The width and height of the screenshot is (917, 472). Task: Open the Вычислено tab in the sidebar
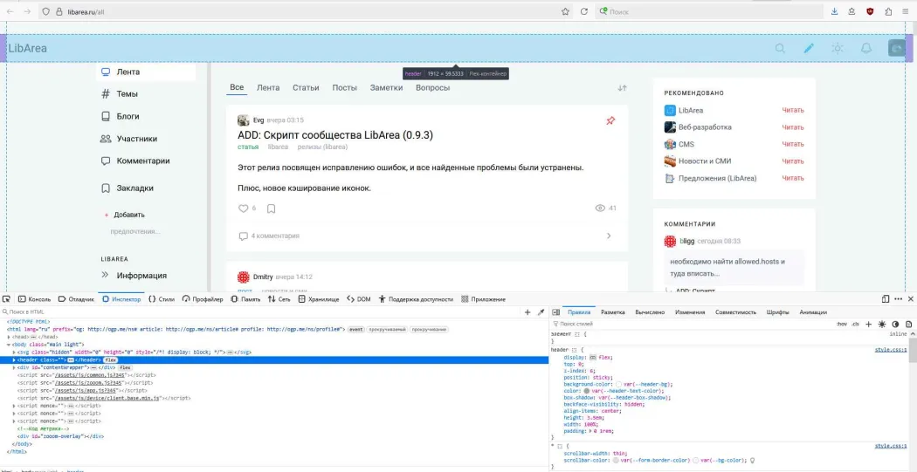coord(650,311)
